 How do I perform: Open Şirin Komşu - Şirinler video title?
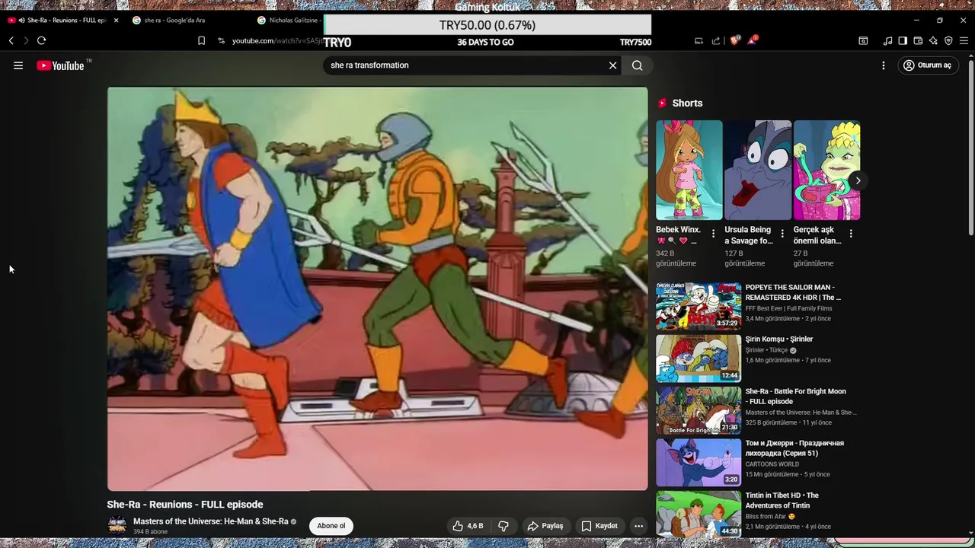(x=779, y=339)
